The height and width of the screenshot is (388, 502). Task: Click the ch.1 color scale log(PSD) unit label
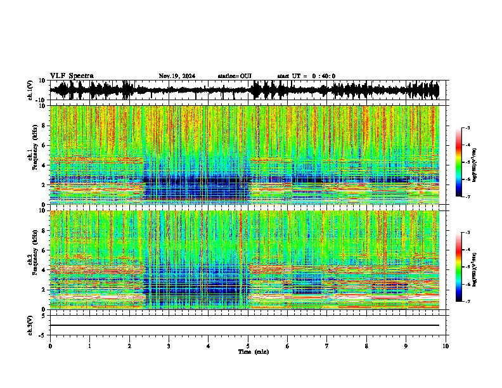tap(475, 165)
